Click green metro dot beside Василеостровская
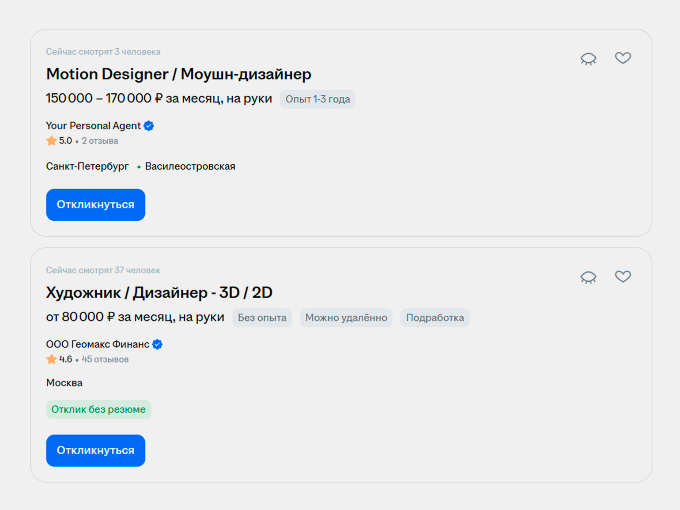 pyautogui.click(x=139, y=167)
